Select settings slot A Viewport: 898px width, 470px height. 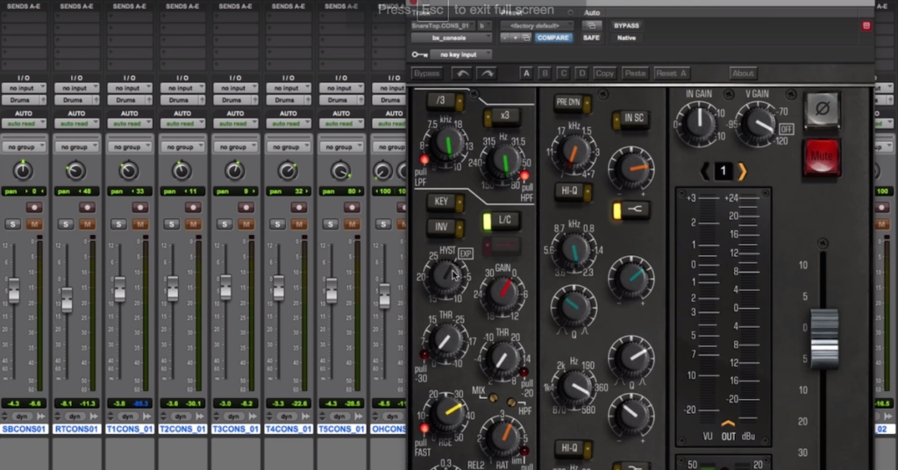click(x=526, y=74)
